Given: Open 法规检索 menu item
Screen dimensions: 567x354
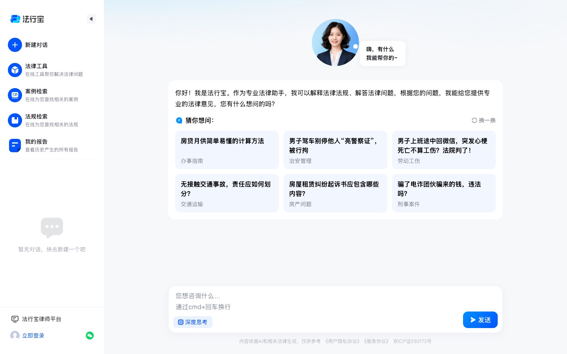Looking at the screenshot, I should click(x=52, y=120).
